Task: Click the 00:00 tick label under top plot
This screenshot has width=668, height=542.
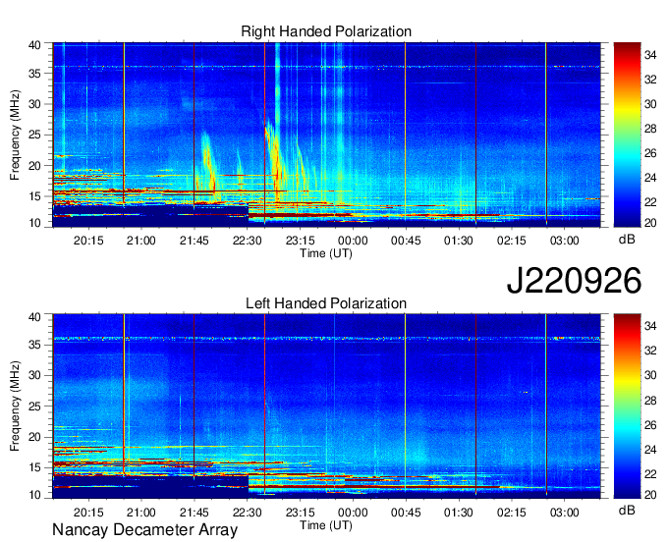Action: pyautogui.click(x=353, y=241)
